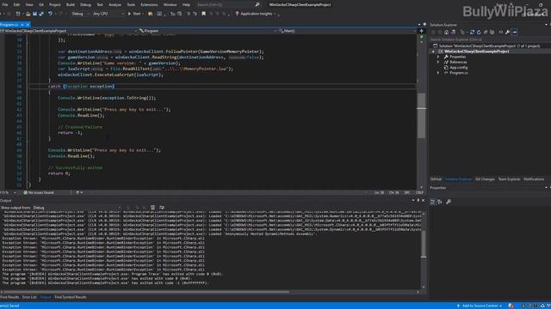Open the Debug configuration dropdown
Screen dimensions: 551x309
79,14
